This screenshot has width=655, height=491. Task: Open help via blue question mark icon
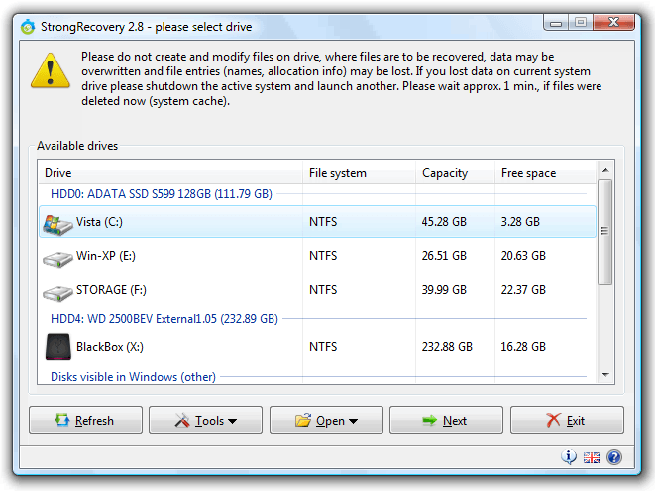[x=614, y=457]
